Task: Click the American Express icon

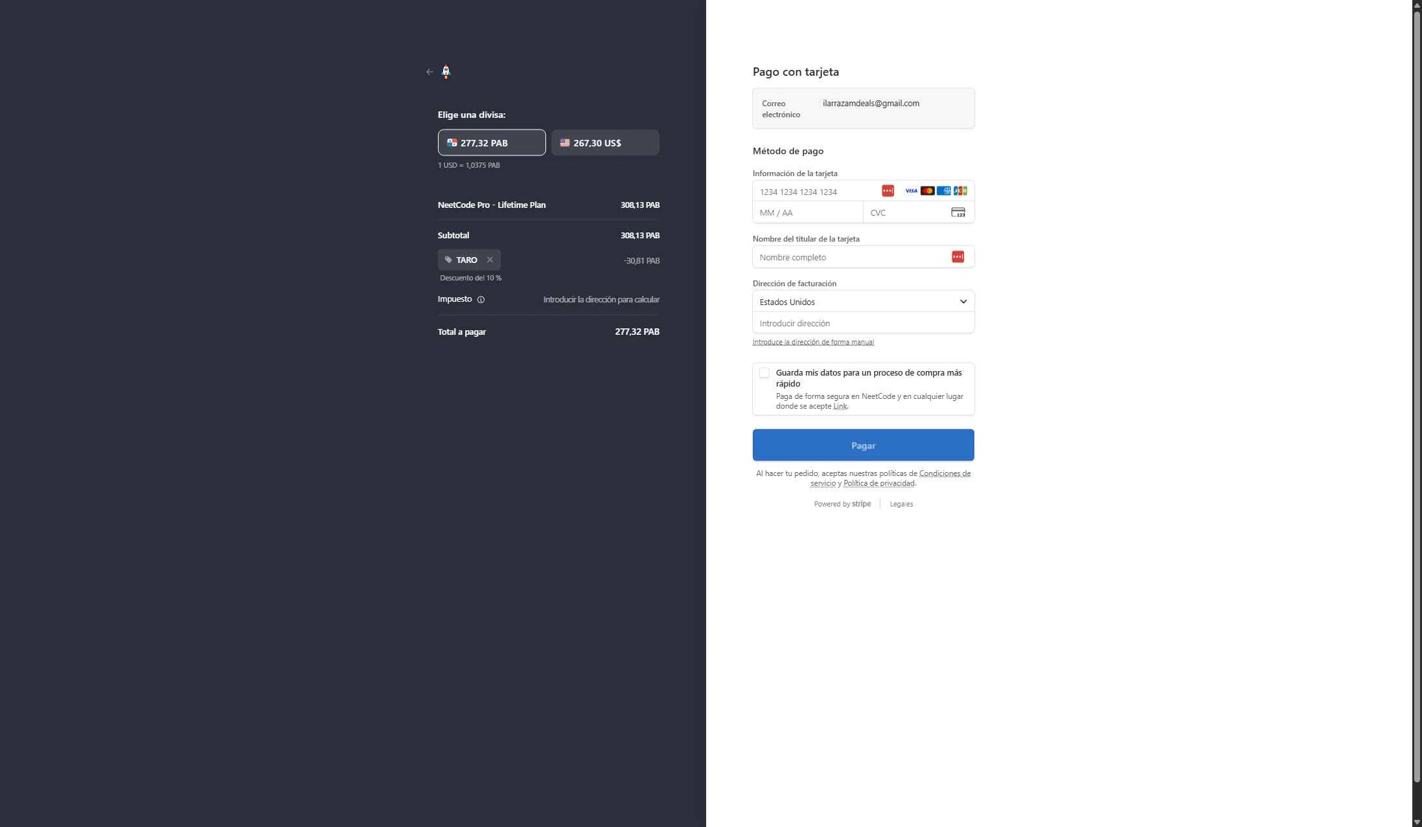Action: (943, 190)
